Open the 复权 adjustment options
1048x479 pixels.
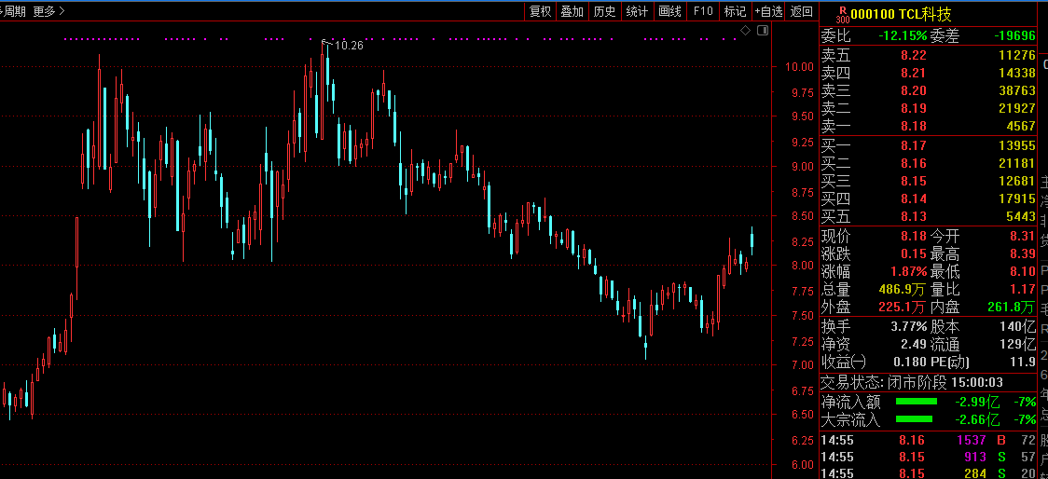point(540,11)
